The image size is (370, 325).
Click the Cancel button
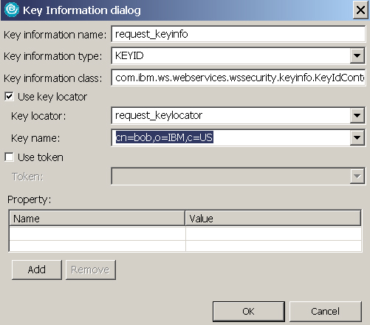tap(326, 312)
